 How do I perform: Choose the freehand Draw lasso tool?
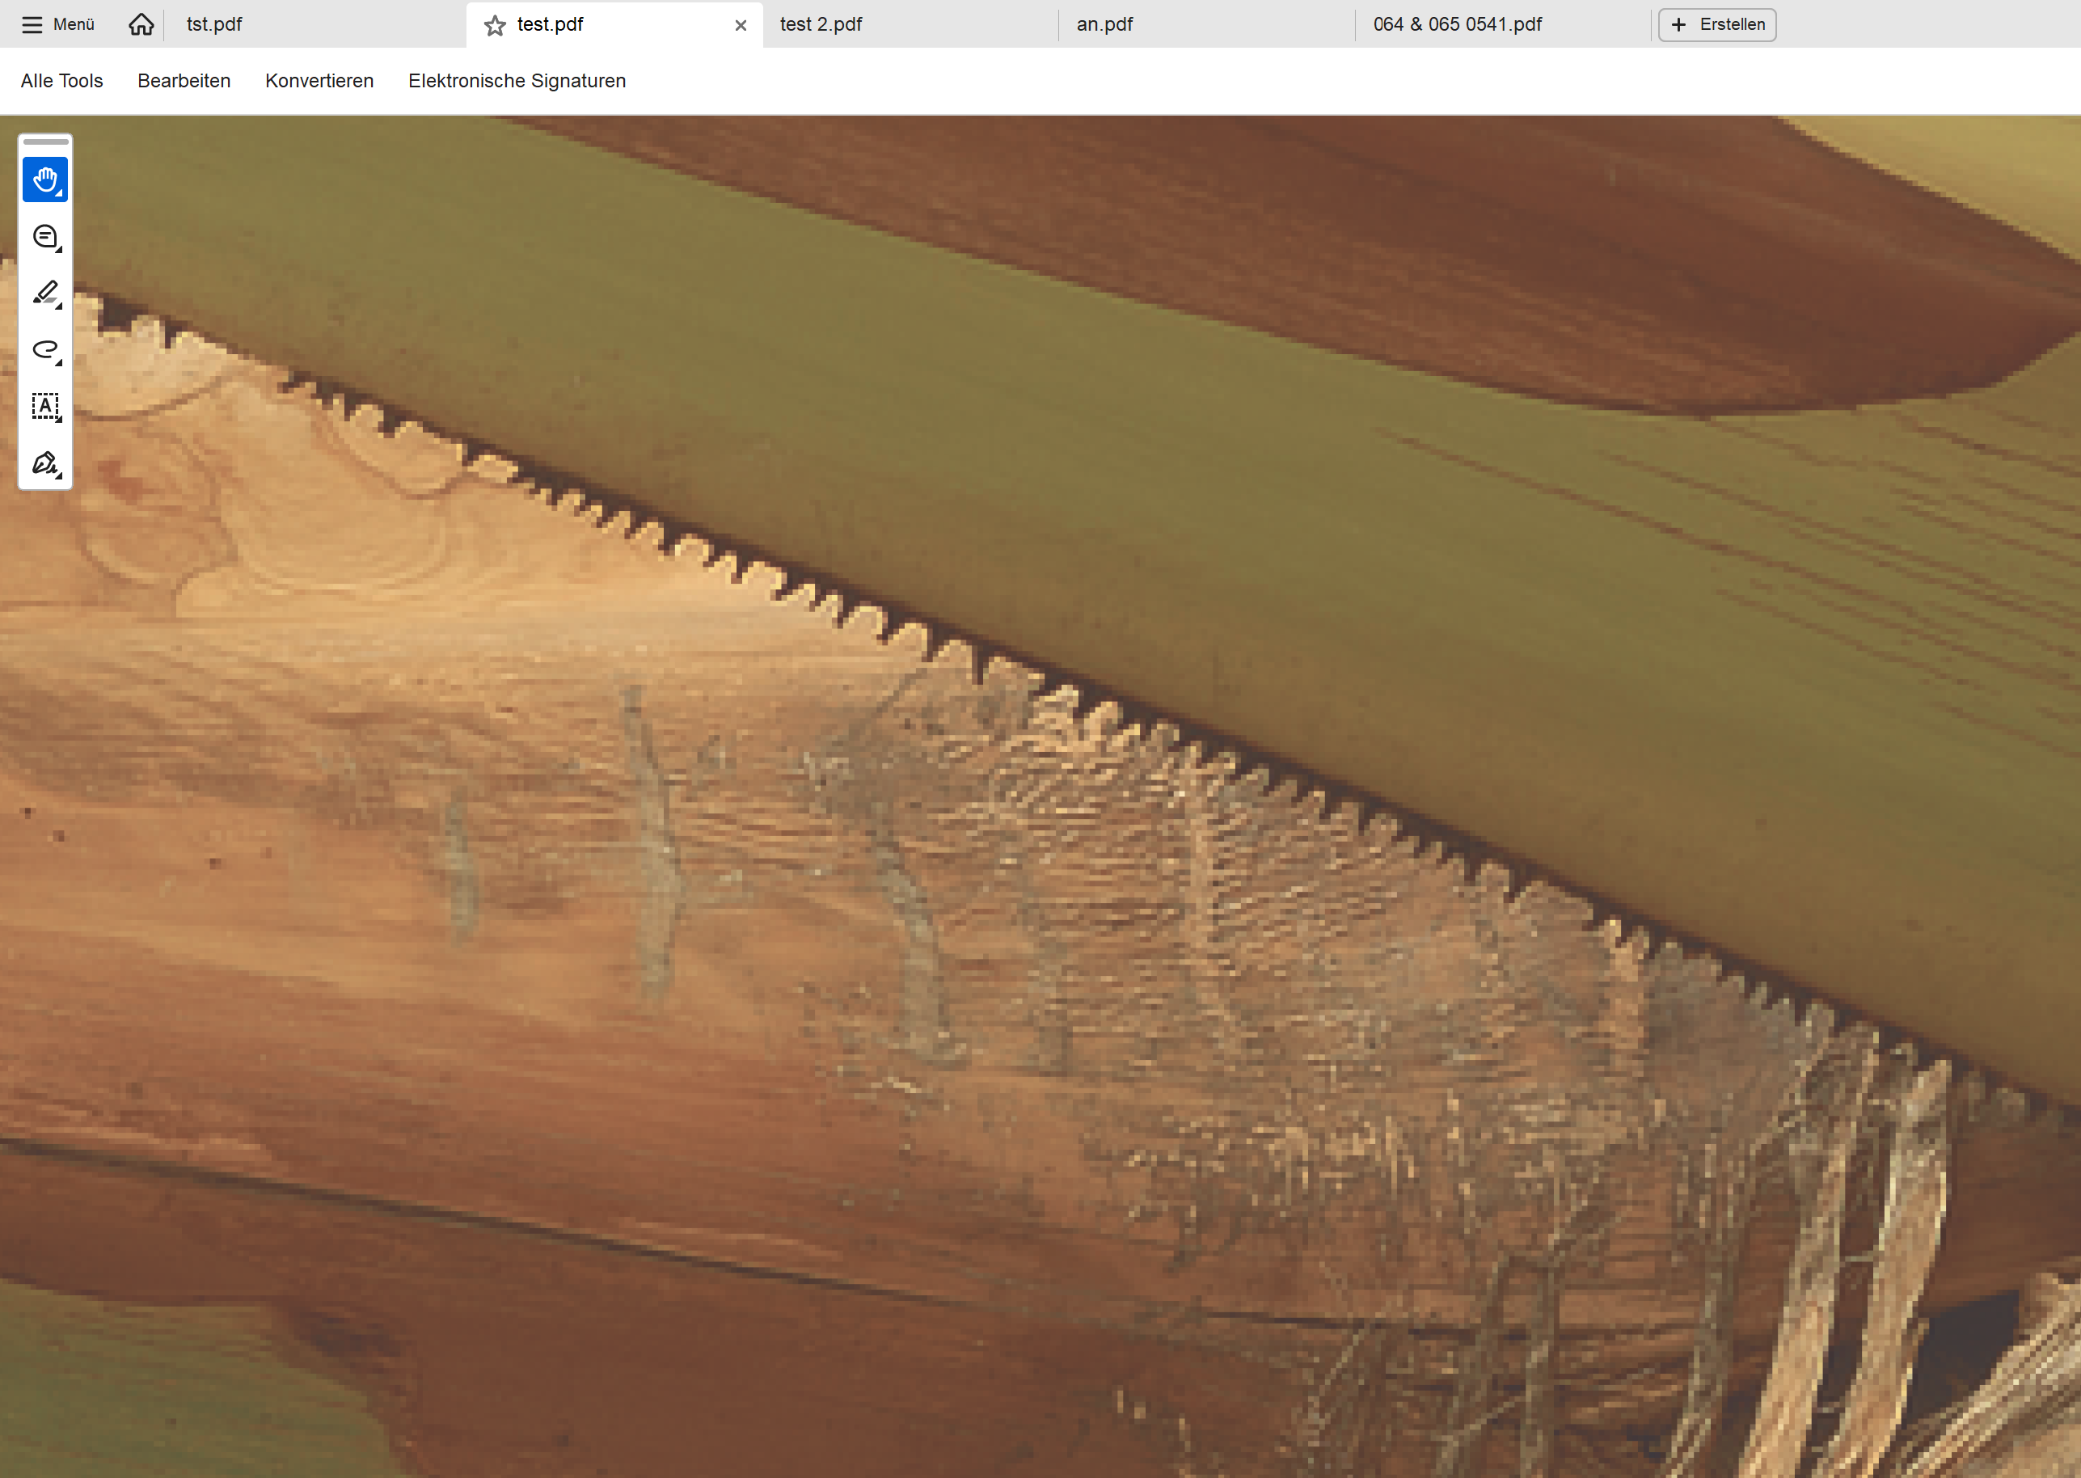45,350
